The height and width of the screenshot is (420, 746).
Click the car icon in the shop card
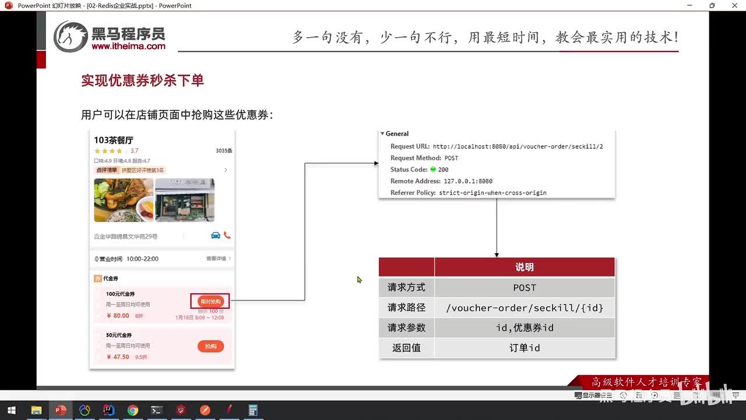(x=216, y=236)
